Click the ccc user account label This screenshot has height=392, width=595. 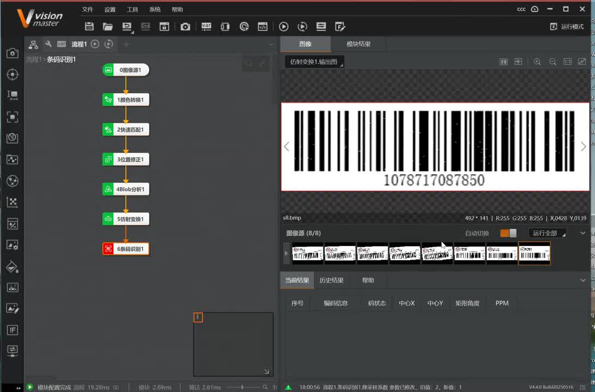(521, 9)
